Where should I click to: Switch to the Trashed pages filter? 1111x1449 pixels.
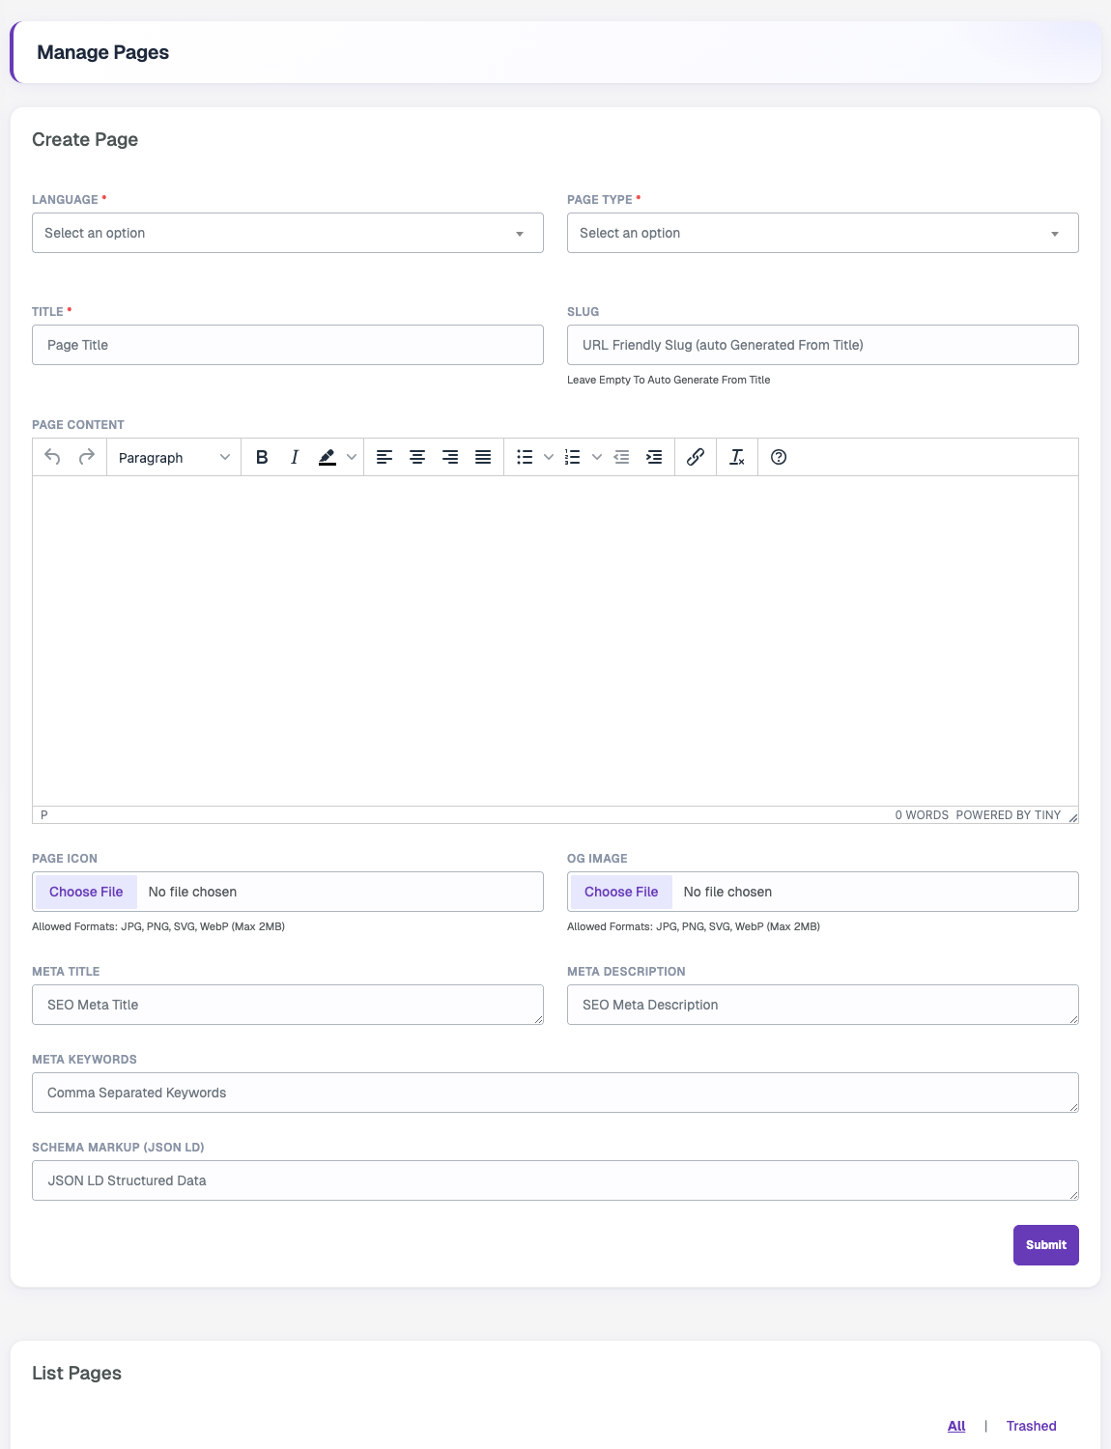click(x=1032, y=1426)
